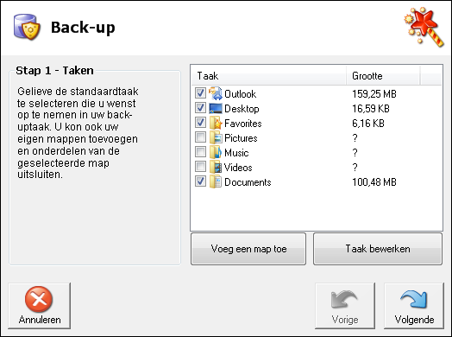Viewport: 452px width, 337px height.
Task: Tick the Videos checkbox
Action: point(200,167)
